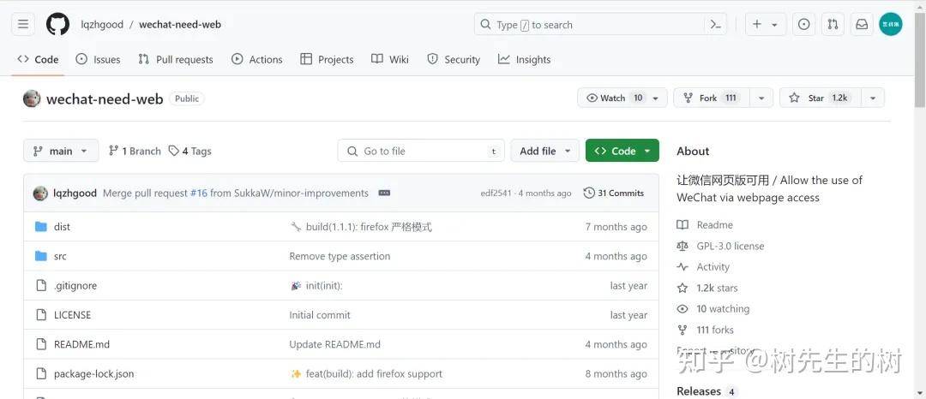Open the src folder icon

(41, 256)
